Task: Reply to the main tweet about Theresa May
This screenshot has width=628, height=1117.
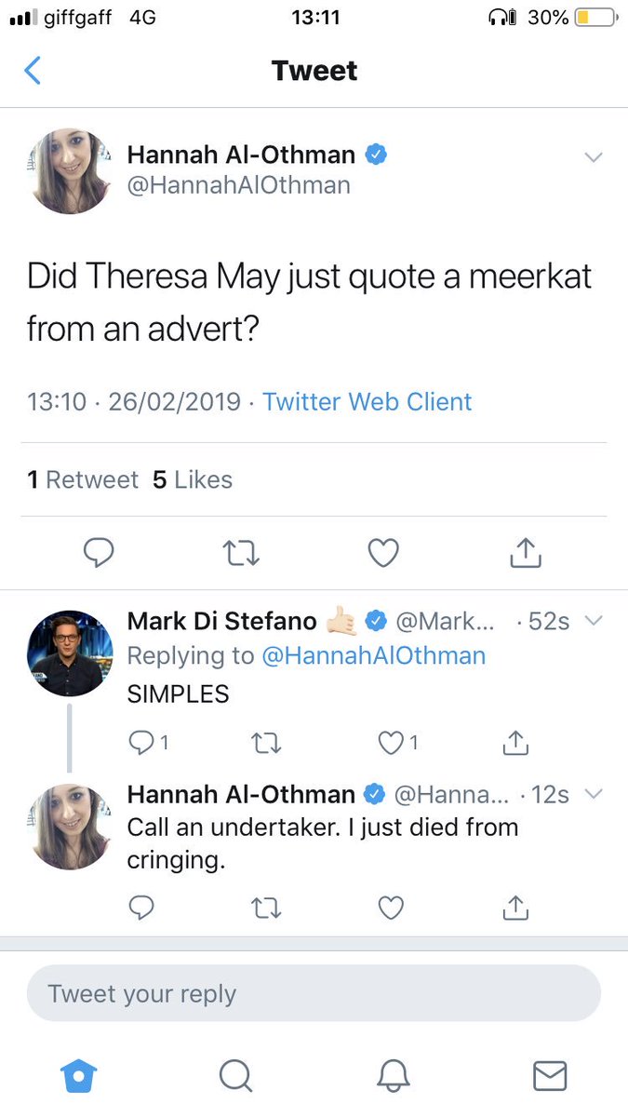Action: 99,554
